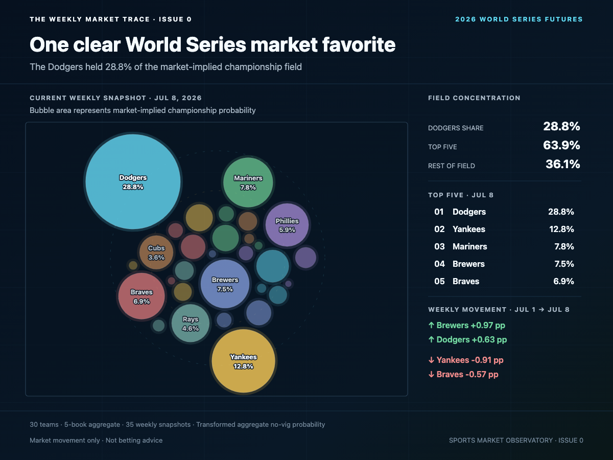The image size is (613, 460).
Task: Click the 'TOP FIVE' 63.9% value
Action: click(x=561, y=146)
